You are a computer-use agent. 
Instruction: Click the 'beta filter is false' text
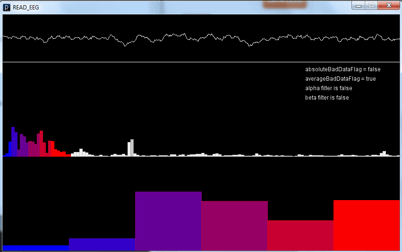[x=327, y=98]
